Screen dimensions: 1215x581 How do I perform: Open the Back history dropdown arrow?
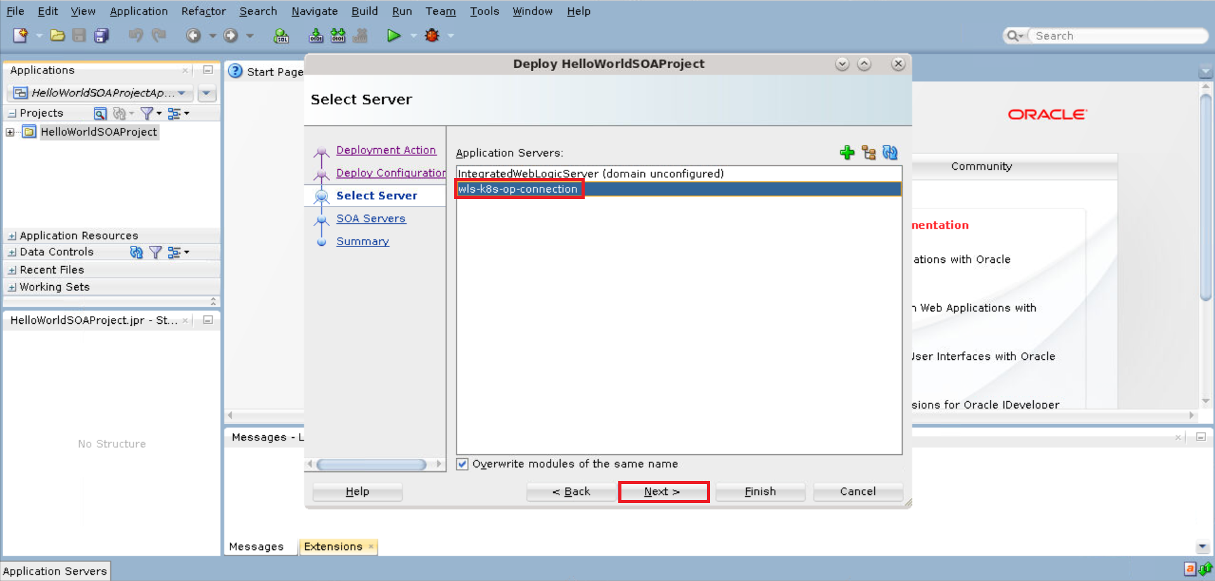212,35
